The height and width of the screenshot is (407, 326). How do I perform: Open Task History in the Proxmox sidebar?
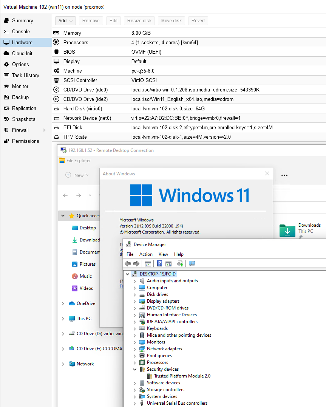tap(26, 75)
